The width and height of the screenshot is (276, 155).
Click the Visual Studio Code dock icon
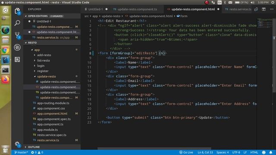click(x=6, y=60)
